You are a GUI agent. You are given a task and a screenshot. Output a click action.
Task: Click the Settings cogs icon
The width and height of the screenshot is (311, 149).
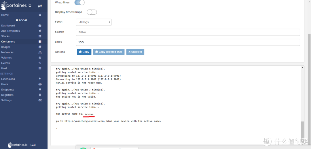[x=40, y=100]
